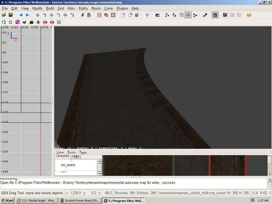
Task: Open the Curve menu
Action: click(108, 8)
